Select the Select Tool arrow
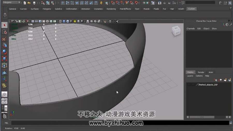The height and width of the screenshot is (131, 233). (x=4, y=25)
